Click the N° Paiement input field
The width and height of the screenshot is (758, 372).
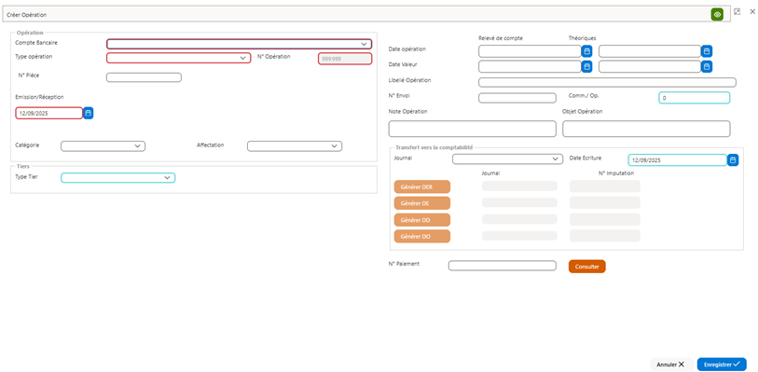[x=503, y=266]
